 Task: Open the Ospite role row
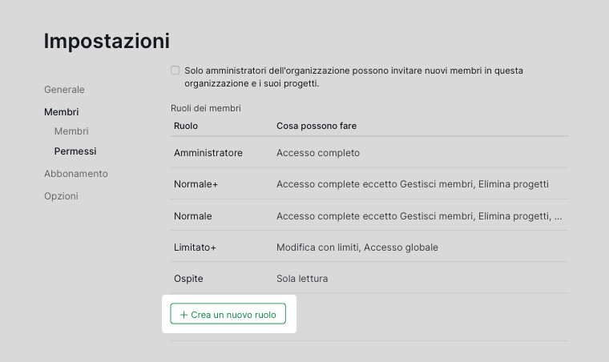[369, 278]
